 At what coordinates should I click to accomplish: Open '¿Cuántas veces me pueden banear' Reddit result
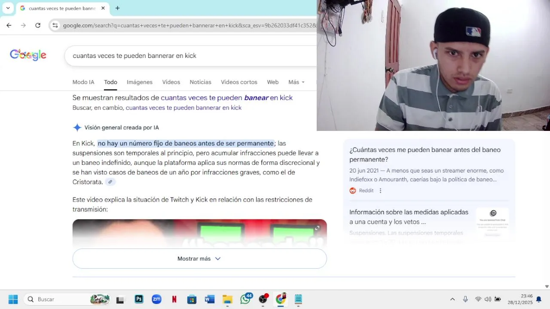coord(425,154)
